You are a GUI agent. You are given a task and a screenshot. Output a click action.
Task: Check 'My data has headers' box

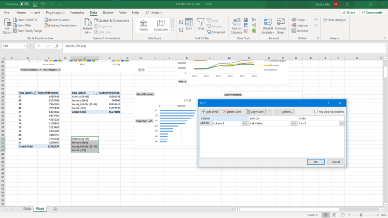pyautogui.click(x=316, y=111)
